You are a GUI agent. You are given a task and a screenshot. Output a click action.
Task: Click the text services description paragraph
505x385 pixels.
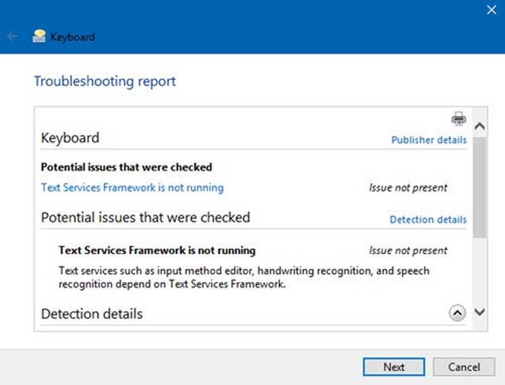point(243,277)
